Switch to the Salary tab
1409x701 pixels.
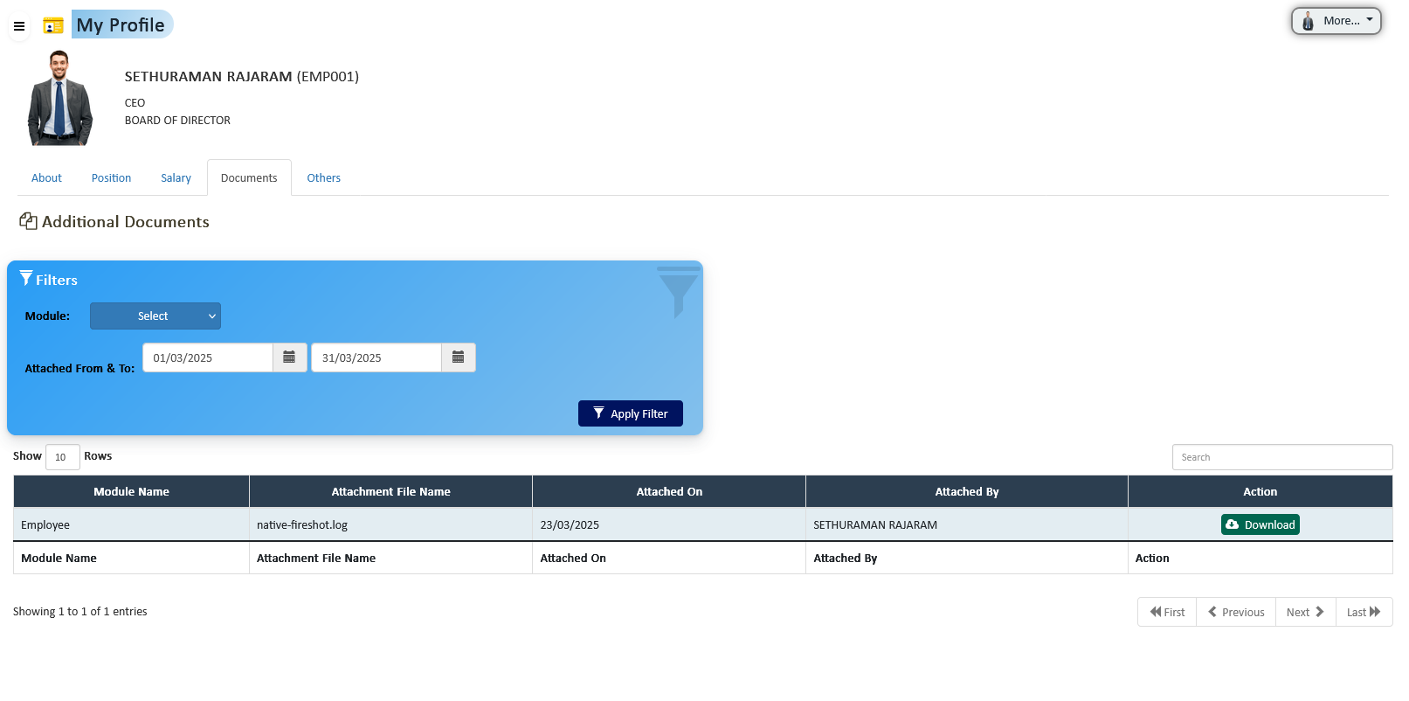pyautogui.click(x=176, y=178)
